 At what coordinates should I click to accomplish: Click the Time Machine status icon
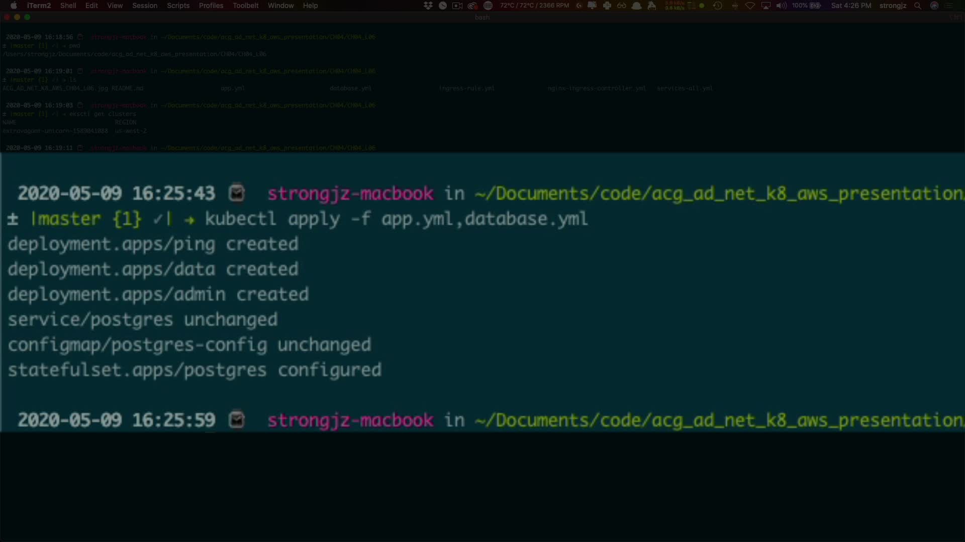(718, 6)
